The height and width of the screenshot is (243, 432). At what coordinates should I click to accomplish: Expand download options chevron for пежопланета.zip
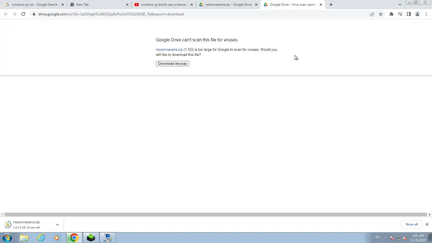pos(58,225)
